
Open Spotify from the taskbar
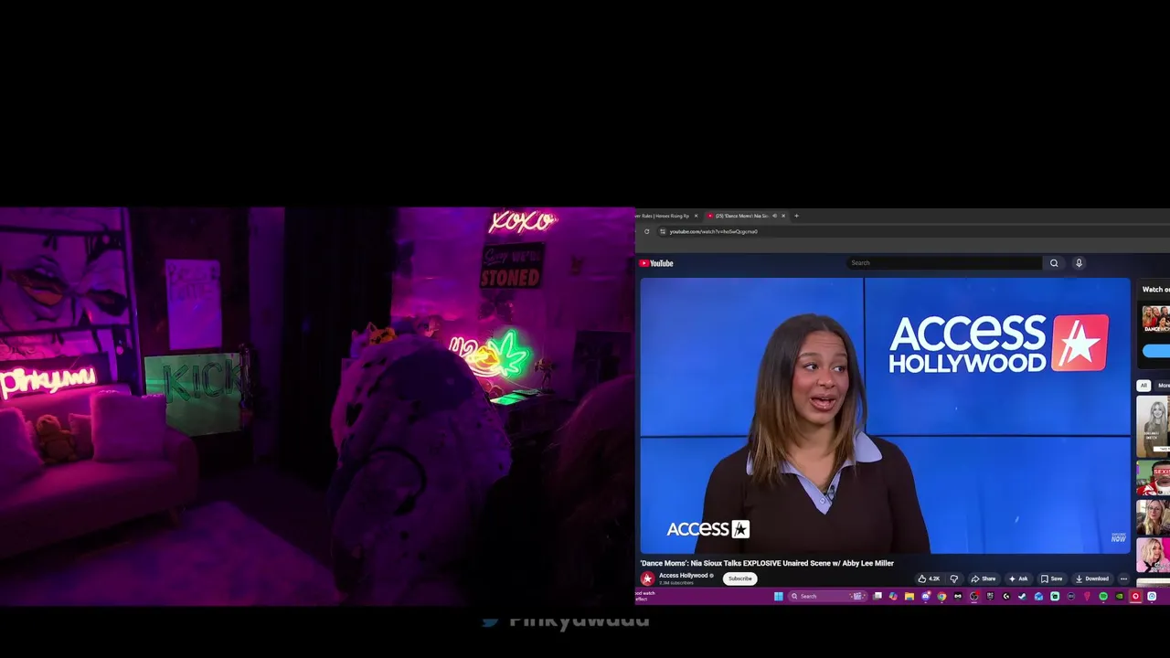(x=1103, y=596)
